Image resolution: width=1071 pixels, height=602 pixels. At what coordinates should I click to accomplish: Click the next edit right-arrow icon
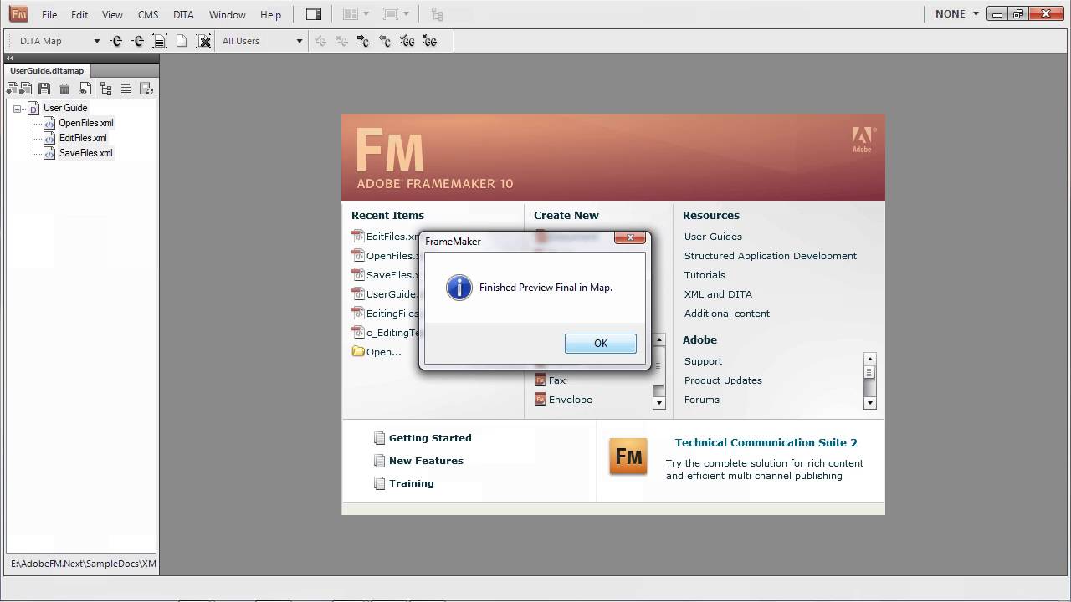click(363, 41)
